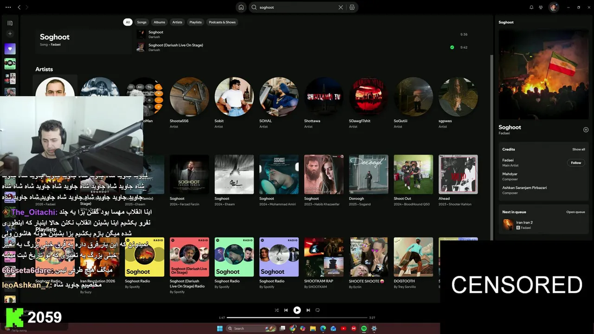Open the profile avatar menu

(554, 7)
